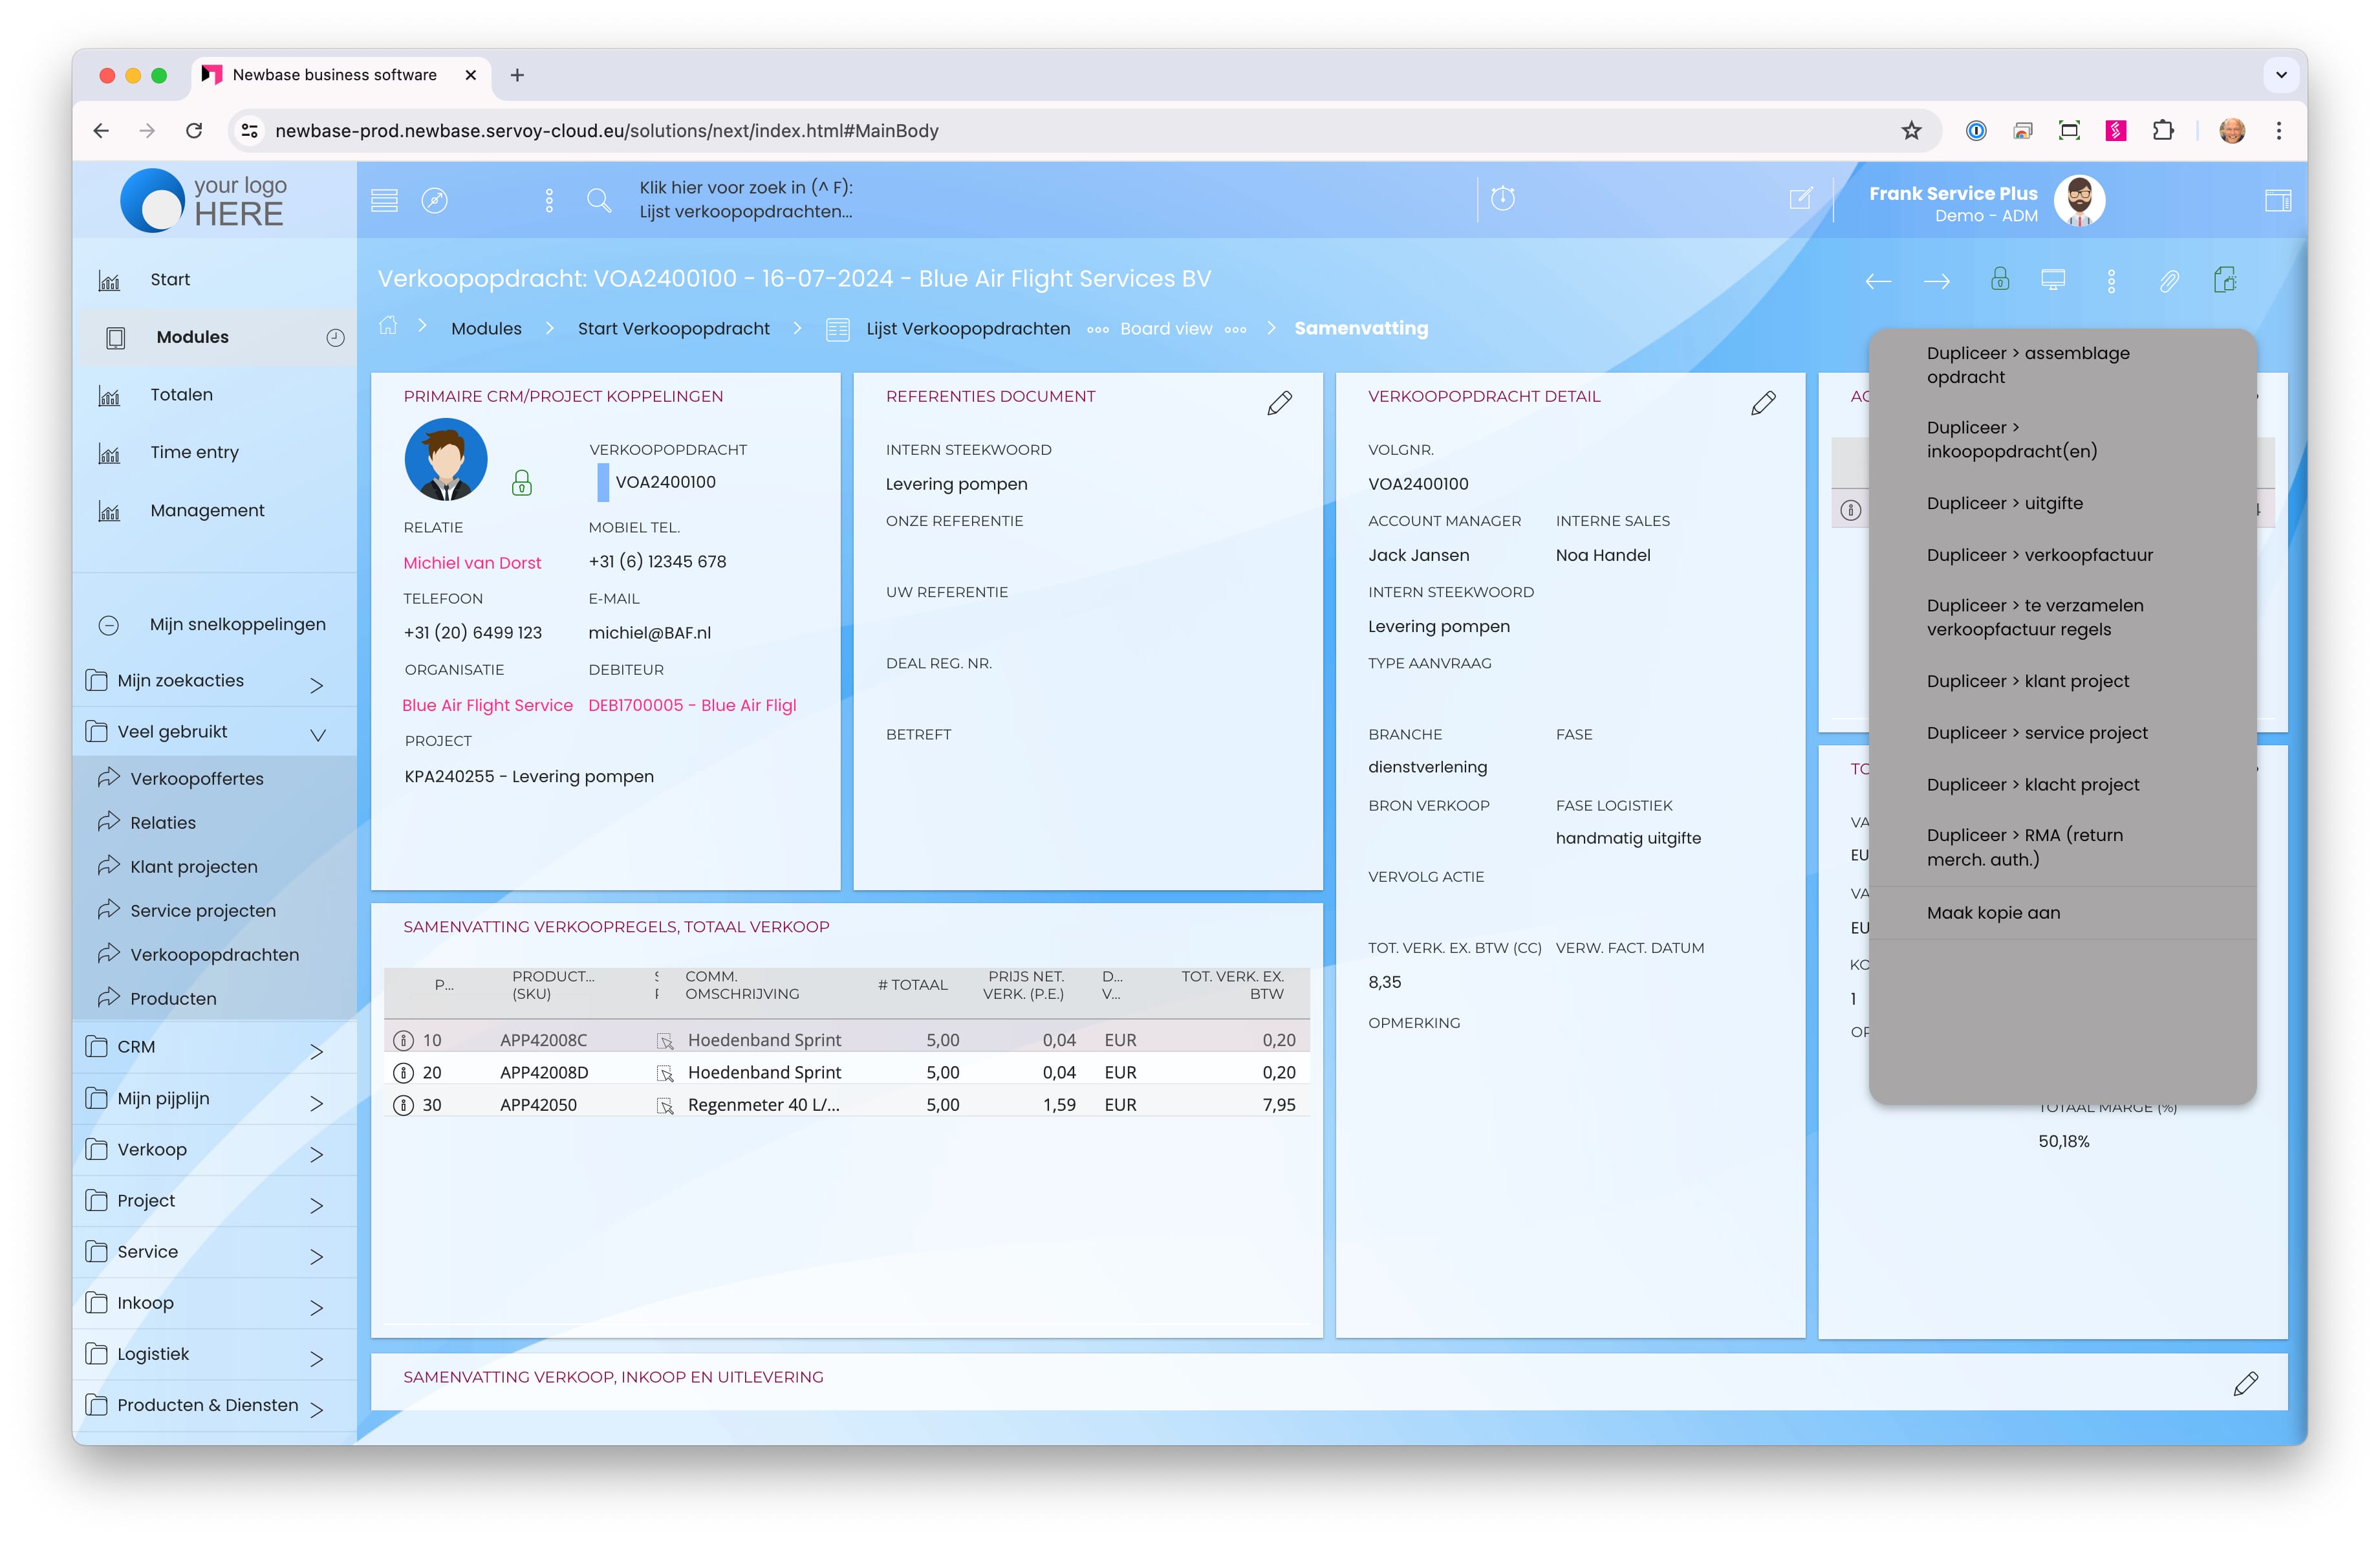Go to previous record with left arrow
This screenshot has height=1541, width=2380.
[1877, 281]
